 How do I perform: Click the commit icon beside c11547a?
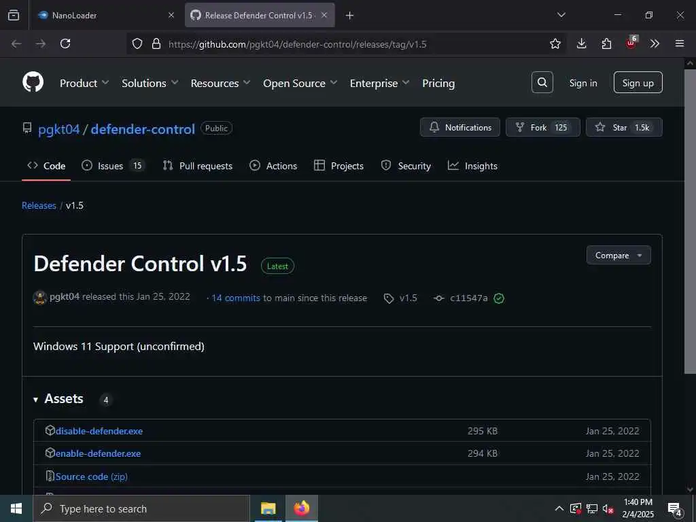coord(439,298)
